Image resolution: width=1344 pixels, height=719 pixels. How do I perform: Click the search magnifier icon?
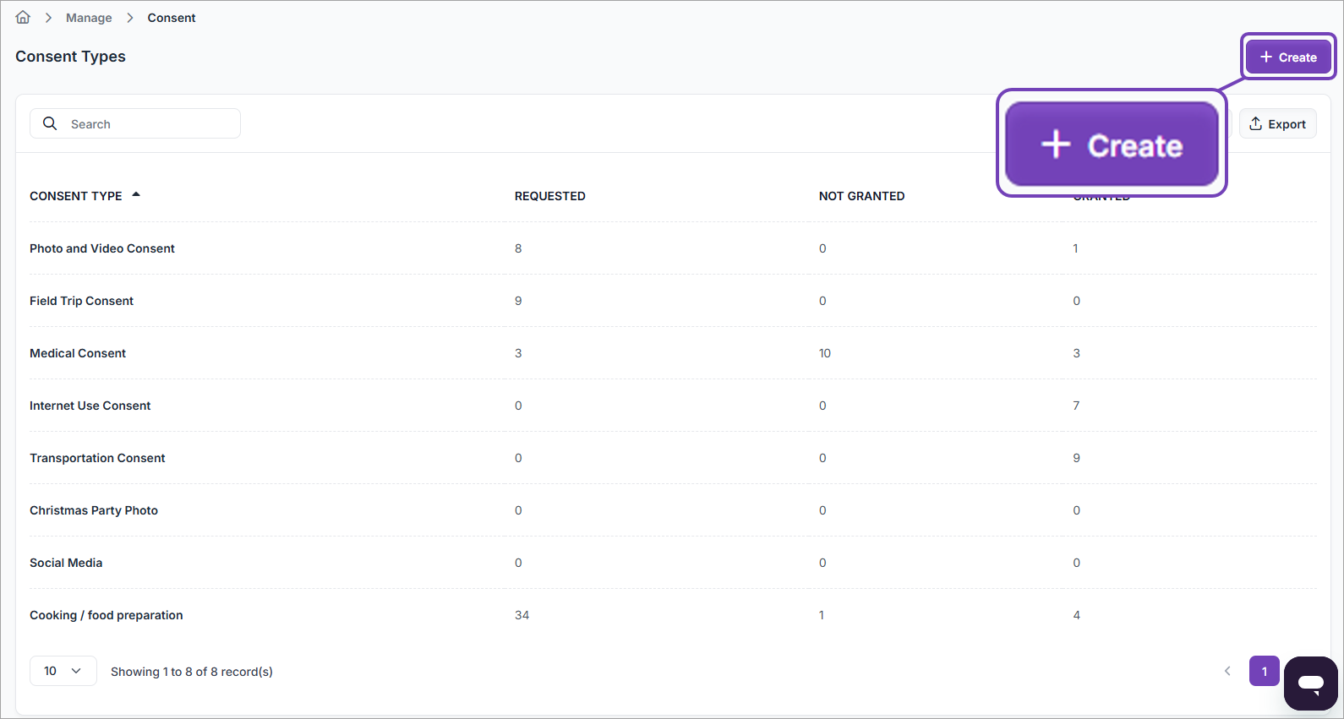(x=50, y=124)
